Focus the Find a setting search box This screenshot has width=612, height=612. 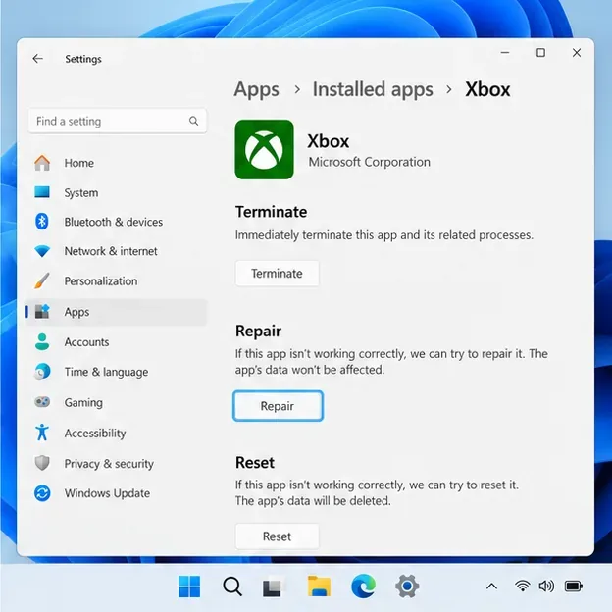click(x=118, y=121)
